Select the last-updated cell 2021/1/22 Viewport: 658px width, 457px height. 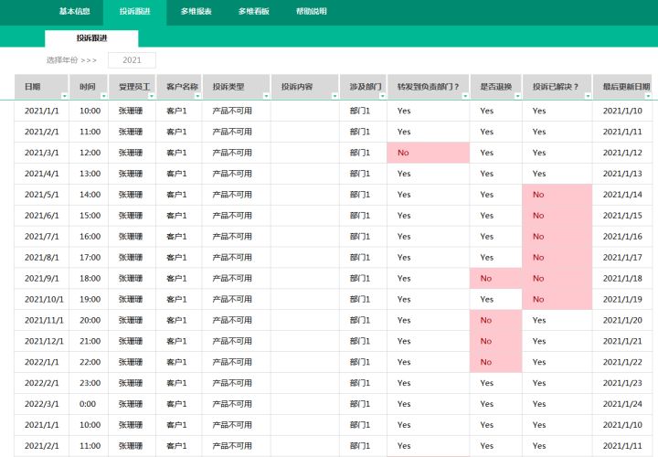tap(622, 362)
